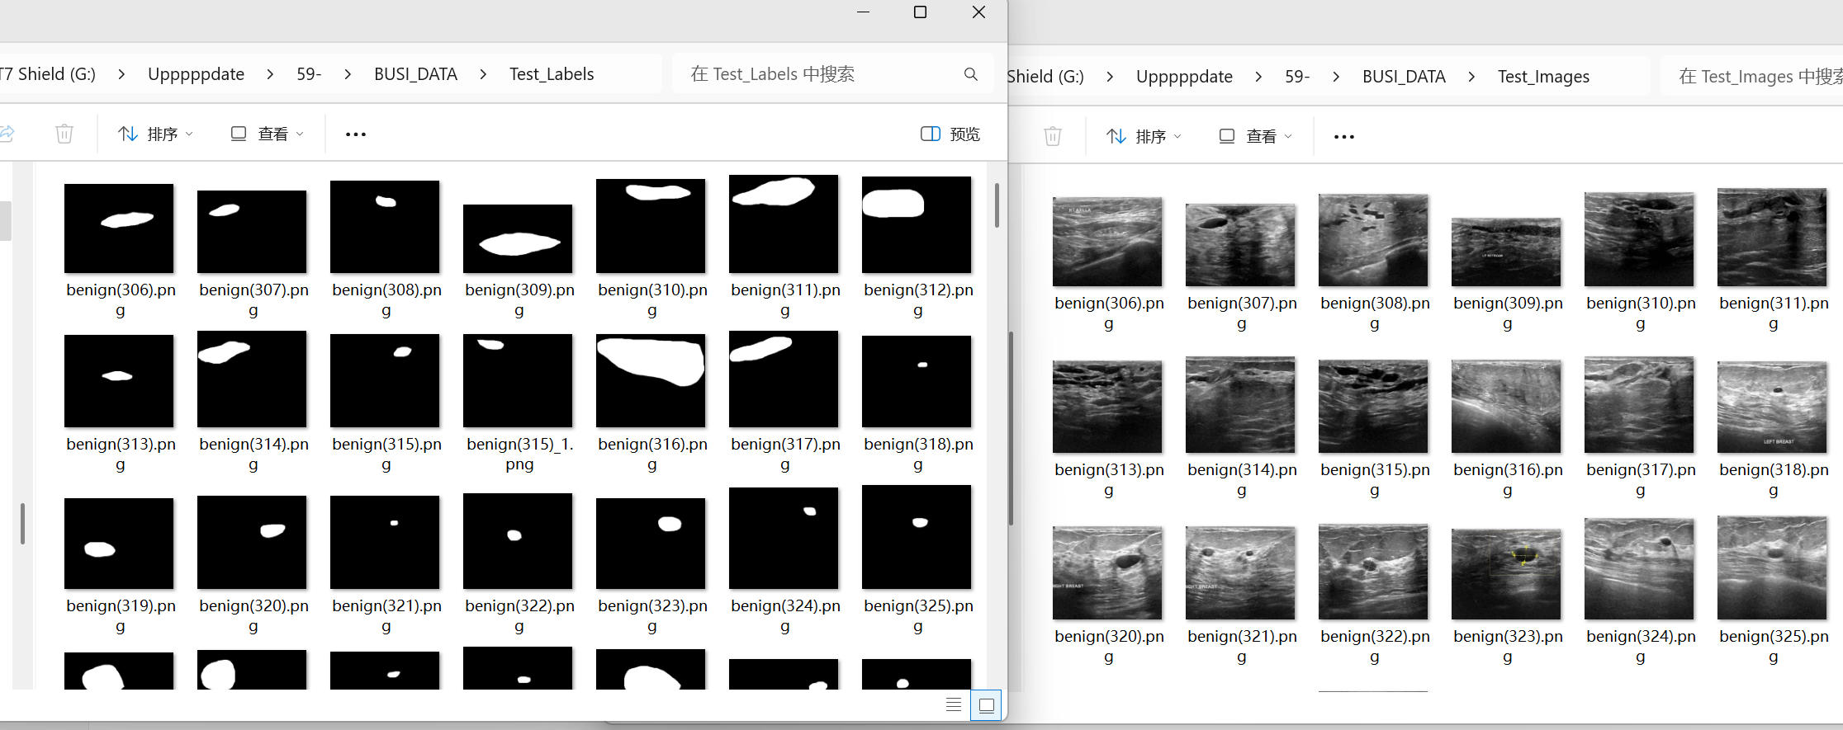This screenshot has height=730, width=1843.
Task: Select benign(311).png ultrasound in Test_Images
Action: tap(1772, 238)
